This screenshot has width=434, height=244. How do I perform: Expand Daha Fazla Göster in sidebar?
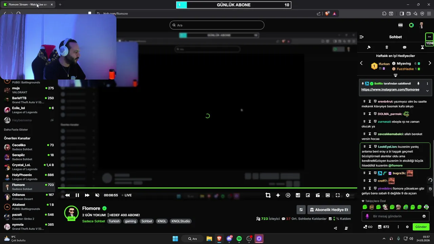(16, 129)
